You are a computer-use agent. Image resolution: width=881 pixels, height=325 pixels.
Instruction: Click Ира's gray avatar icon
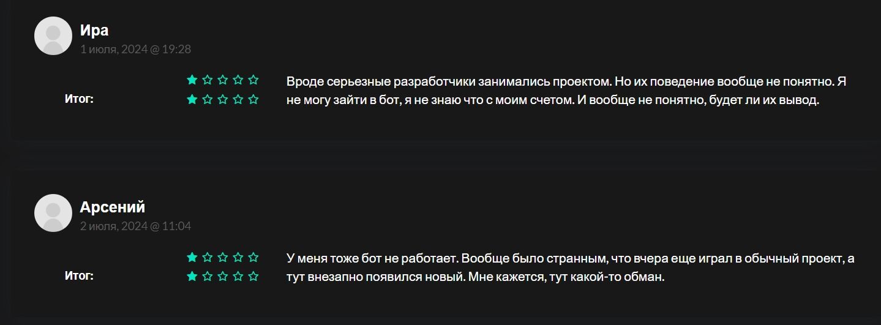coord(53,36)
